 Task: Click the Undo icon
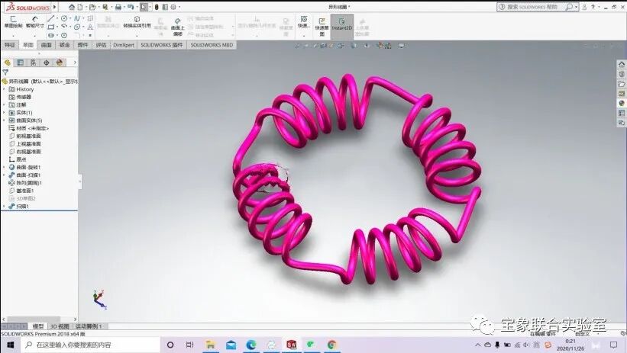[131, 7]
